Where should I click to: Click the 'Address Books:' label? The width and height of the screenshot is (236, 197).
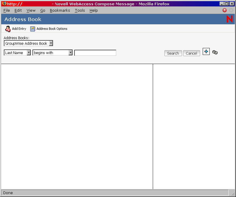click(16, 38)
